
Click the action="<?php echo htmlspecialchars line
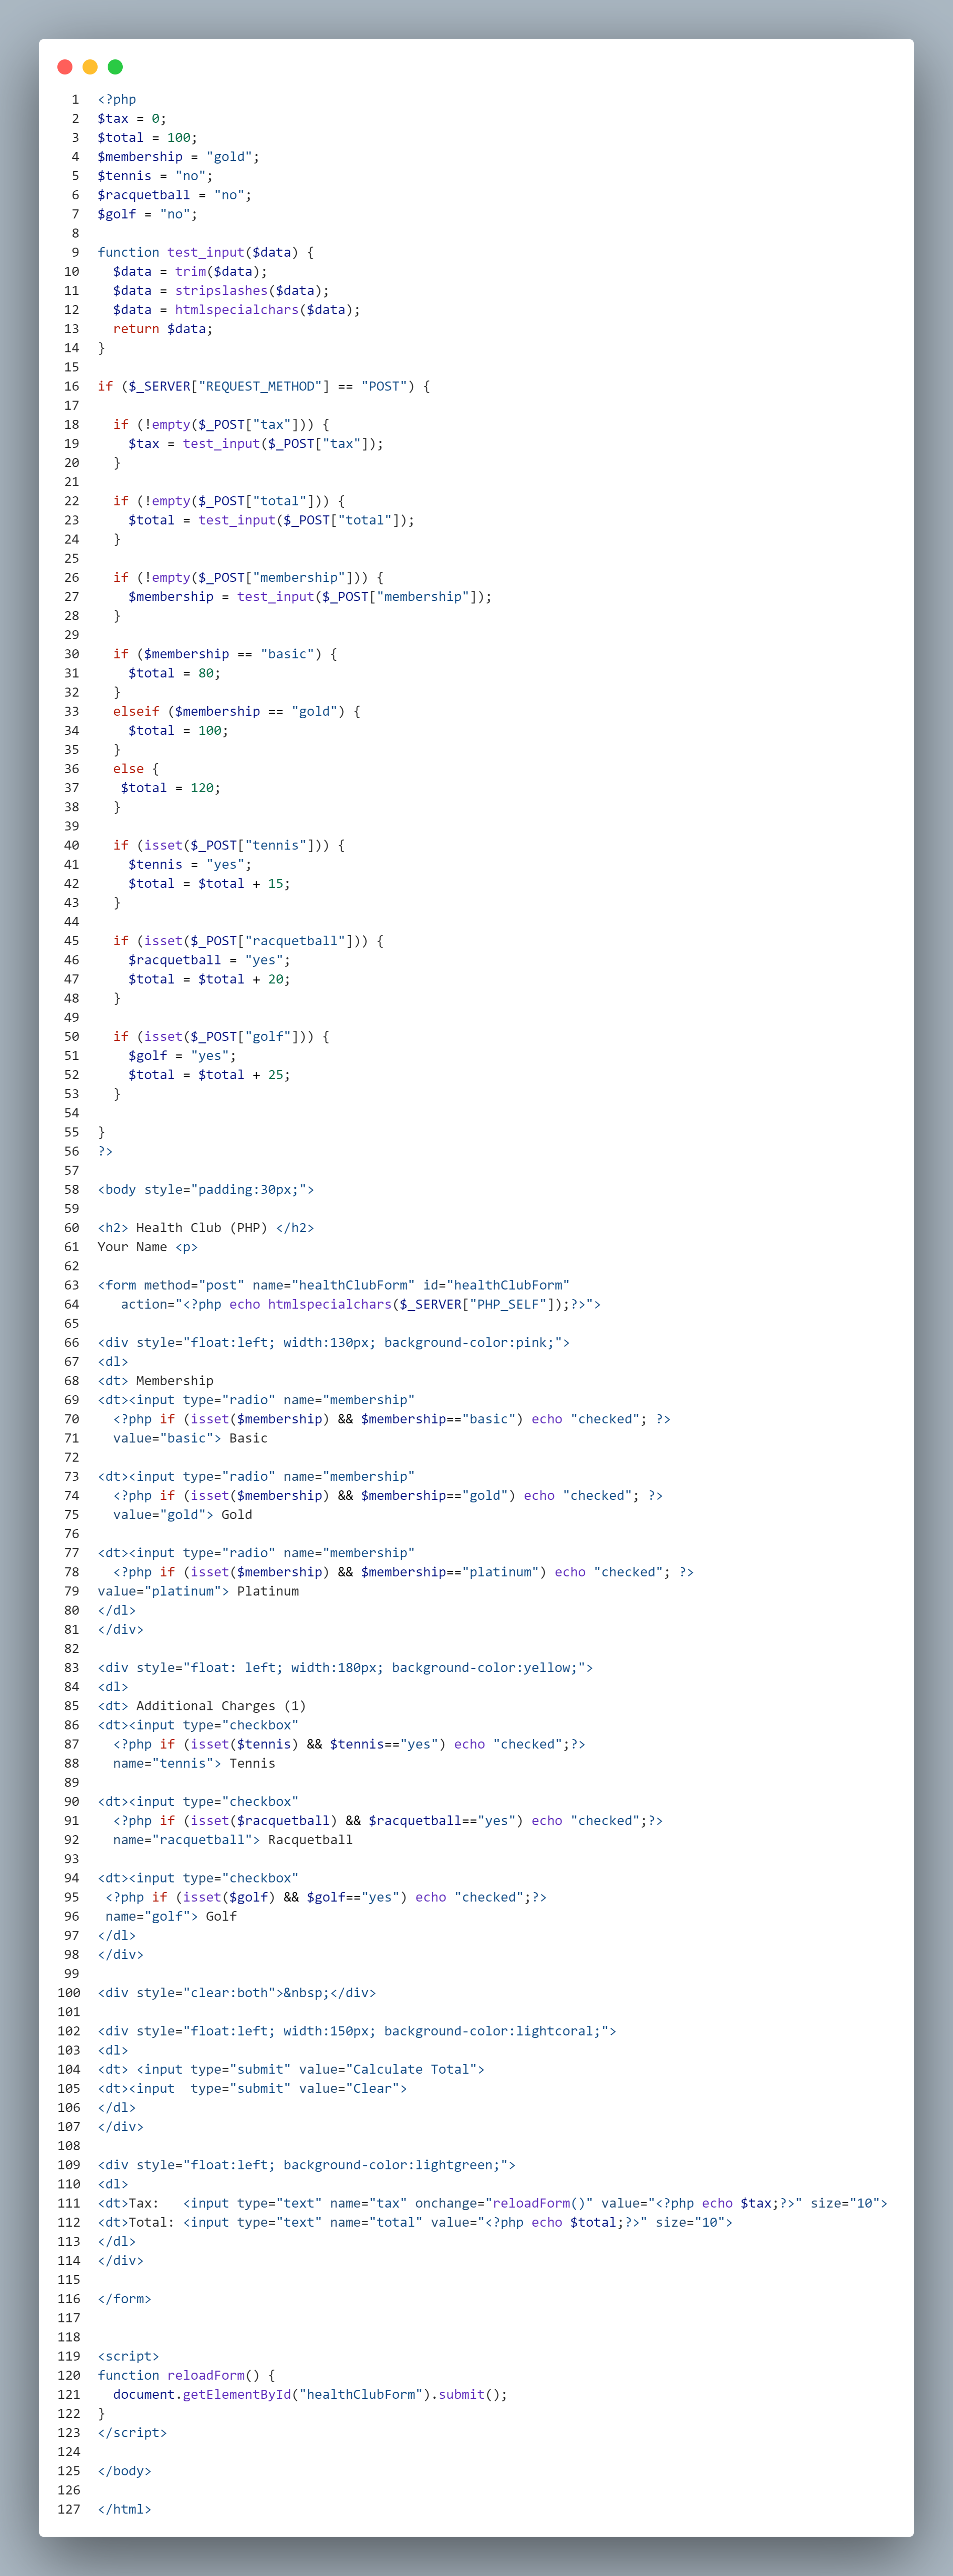[x=360, y=1304]
